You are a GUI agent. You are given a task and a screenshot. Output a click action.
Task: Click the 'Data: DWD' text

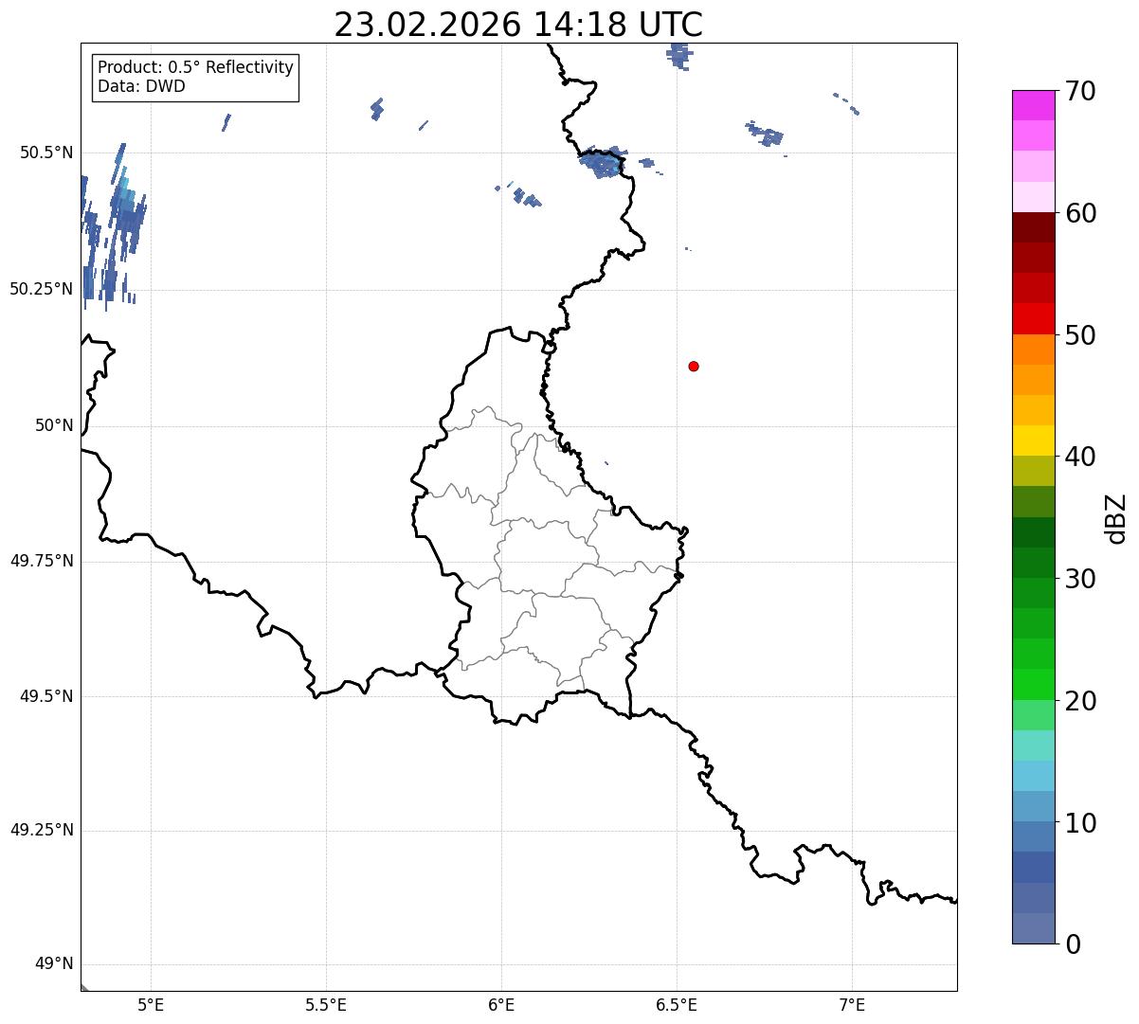coord(141,86)
